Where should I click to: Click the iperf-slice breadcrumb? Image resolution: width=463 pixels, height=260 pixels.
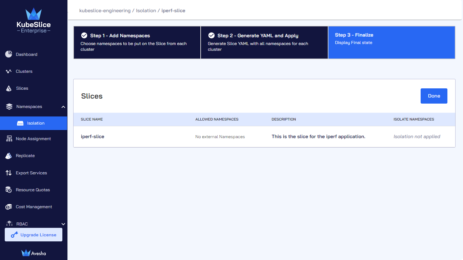(x=173, y=10)
